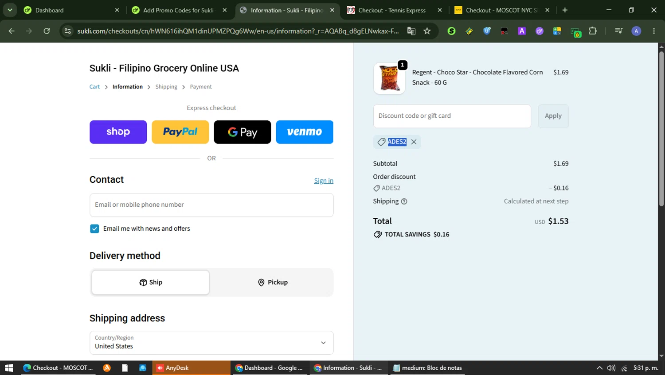Open site information icon in address bar

click(67, 31)
